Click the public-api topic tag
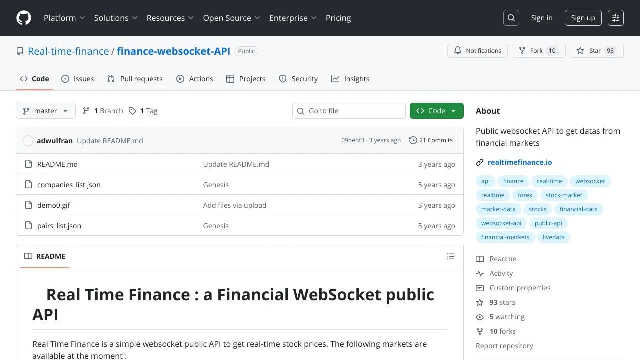 pyautogui.click(x=548, y=223)
